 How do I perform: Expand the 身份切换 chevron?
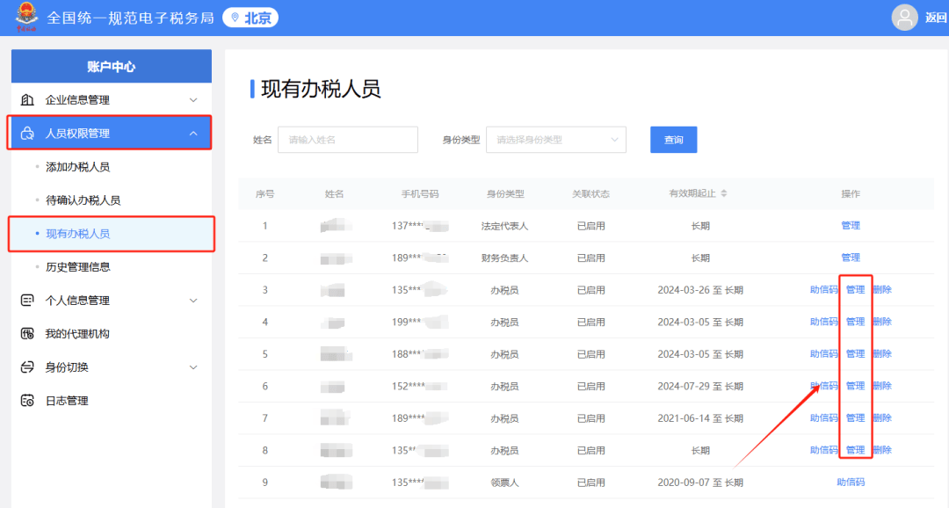tap(193, 366)
